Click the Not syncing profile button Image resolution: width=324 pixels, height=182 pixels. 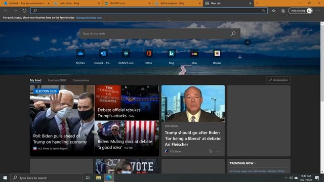coord(300,11)
